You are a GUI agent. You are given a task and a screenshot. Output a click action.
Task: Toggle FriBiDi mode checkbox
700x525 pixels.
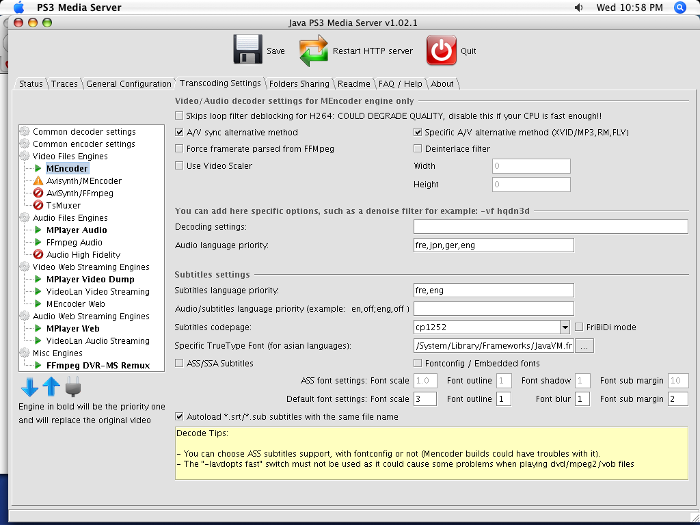[579, 327]
